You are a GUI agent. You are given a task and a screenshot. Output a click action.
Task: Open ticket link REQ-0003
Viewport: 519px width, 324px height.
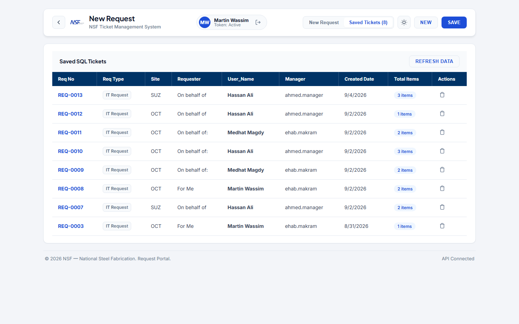point(71,226)
